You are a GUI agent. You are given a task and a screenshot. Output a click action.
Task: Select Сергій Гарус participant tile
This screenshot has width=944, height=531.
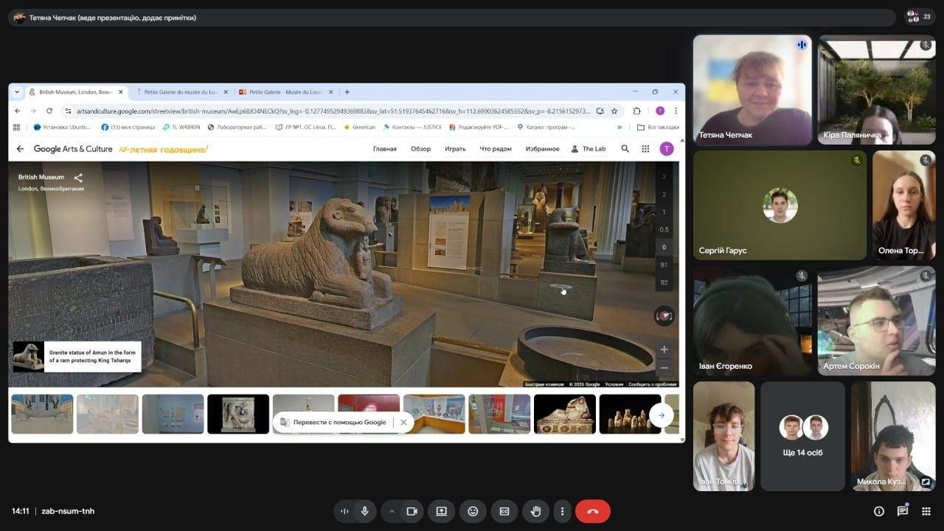780,206
